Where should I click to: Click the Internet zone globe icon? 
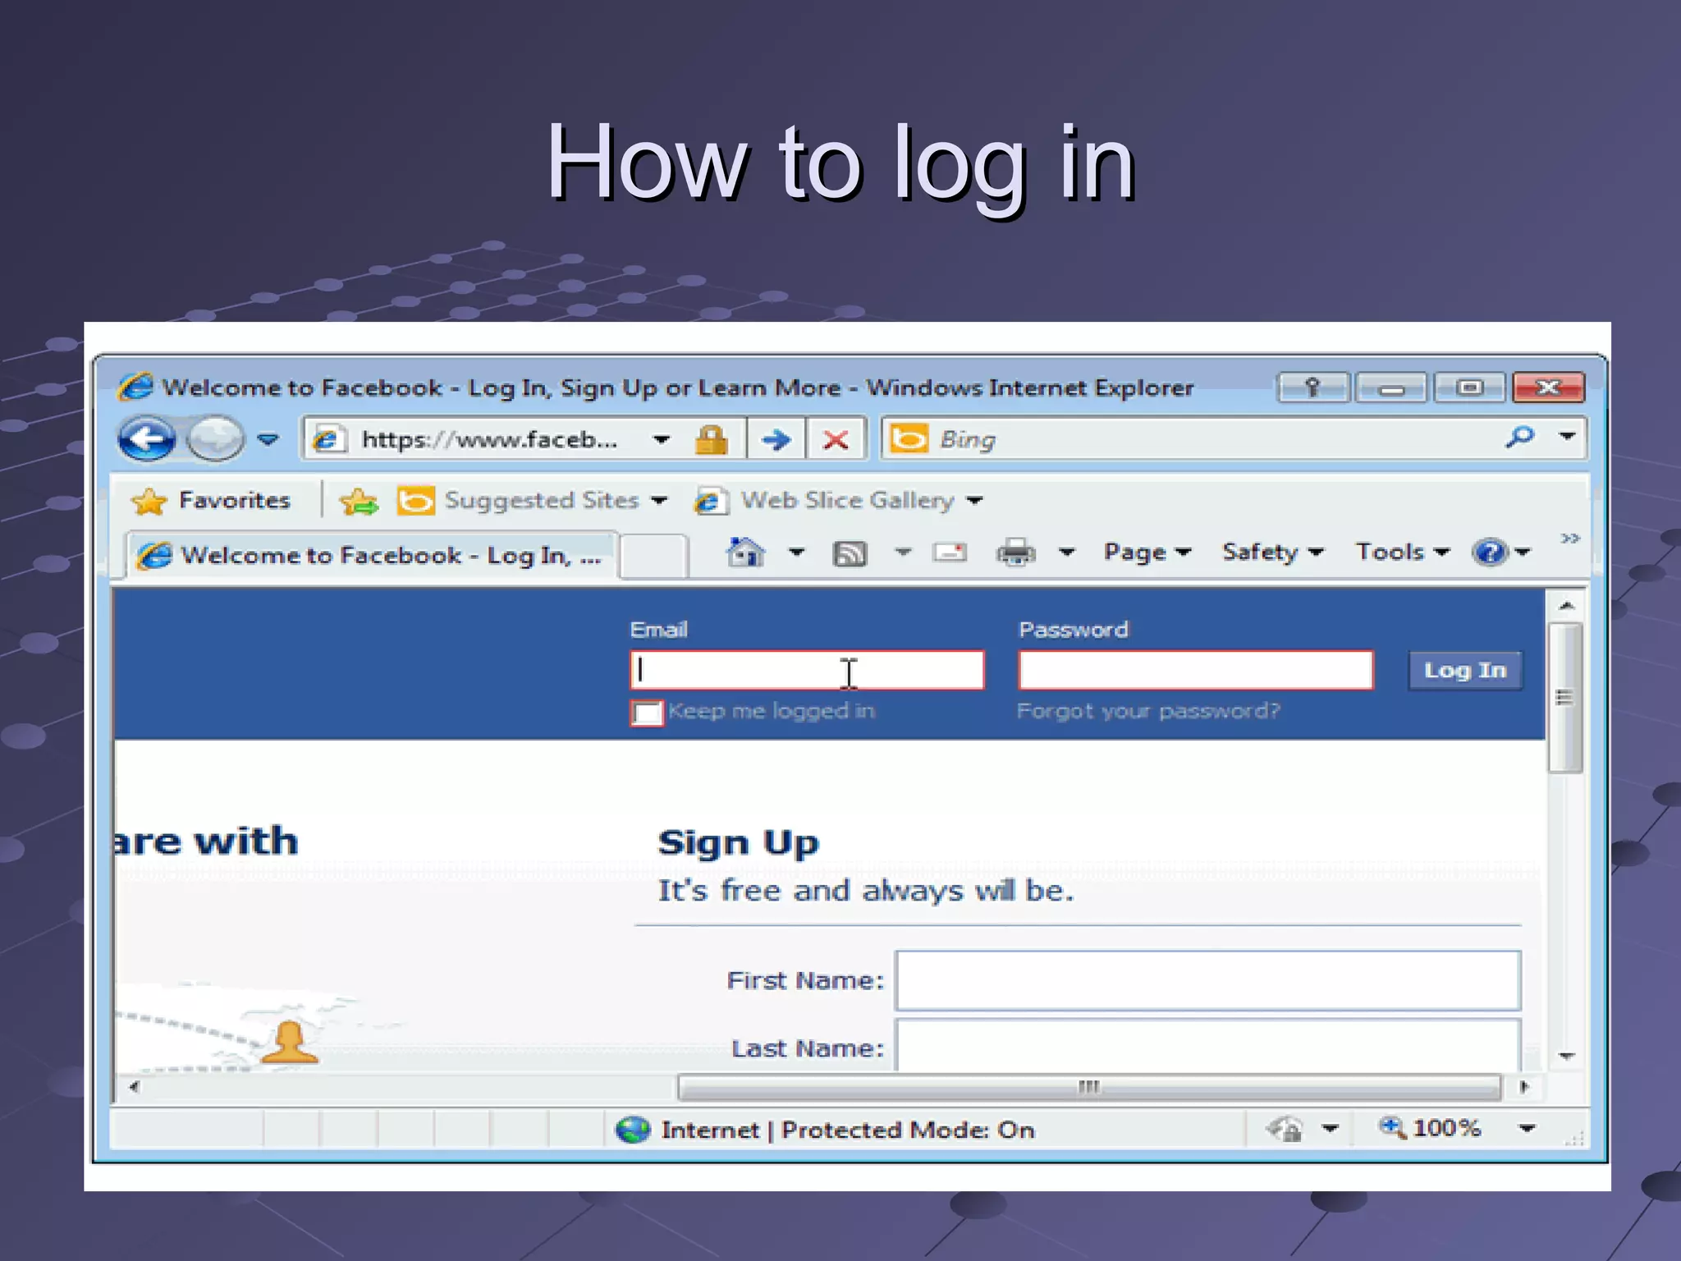[633, 1130]
